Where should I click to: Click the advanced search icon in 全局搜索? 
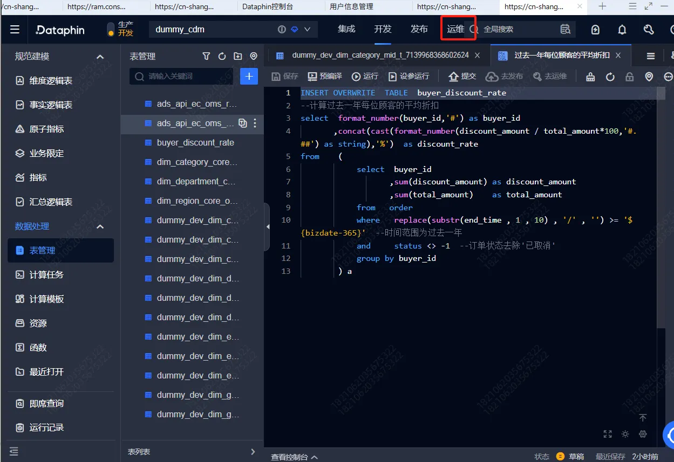click(x=565, y=29)
